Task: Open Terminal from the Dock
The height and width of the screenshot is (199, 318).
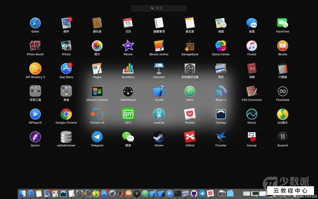Action: (178, 193)
